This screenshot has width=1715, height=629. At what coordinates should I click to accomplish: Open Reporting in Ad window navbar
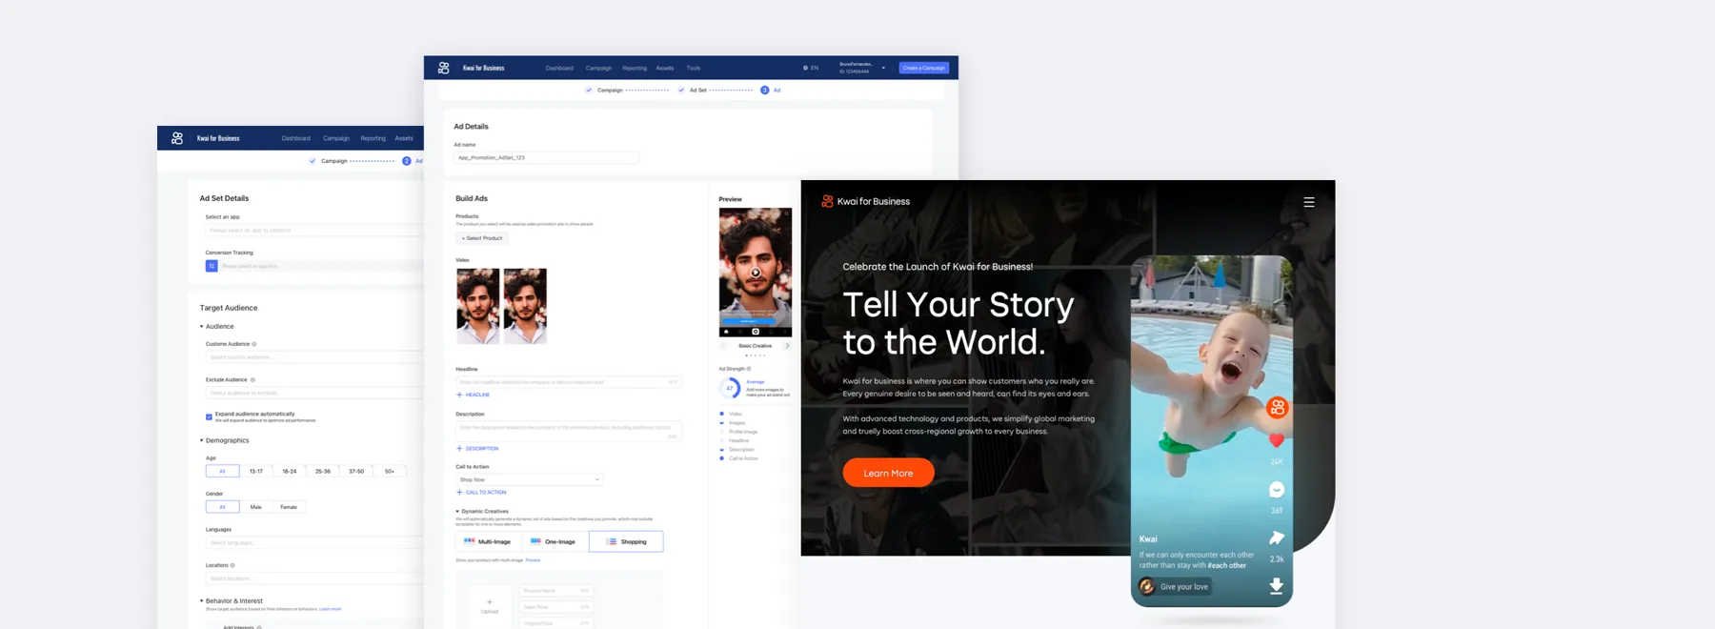pyautogui.click(x=635, y=68)
